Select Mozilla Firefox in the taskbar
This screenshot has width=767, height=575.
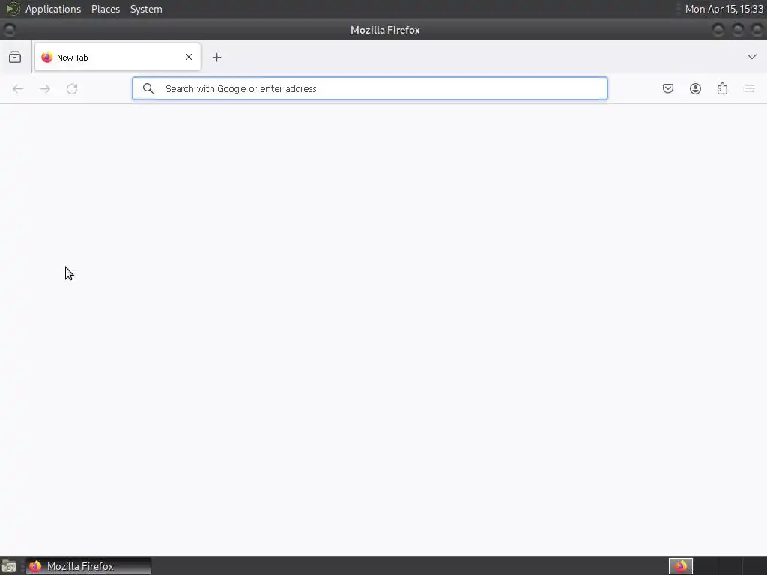click(x=88, y=566)
